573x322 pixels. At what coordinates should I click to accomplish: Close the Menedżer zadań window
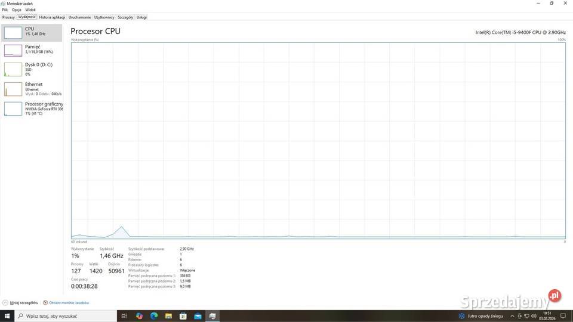coord(565,4)
